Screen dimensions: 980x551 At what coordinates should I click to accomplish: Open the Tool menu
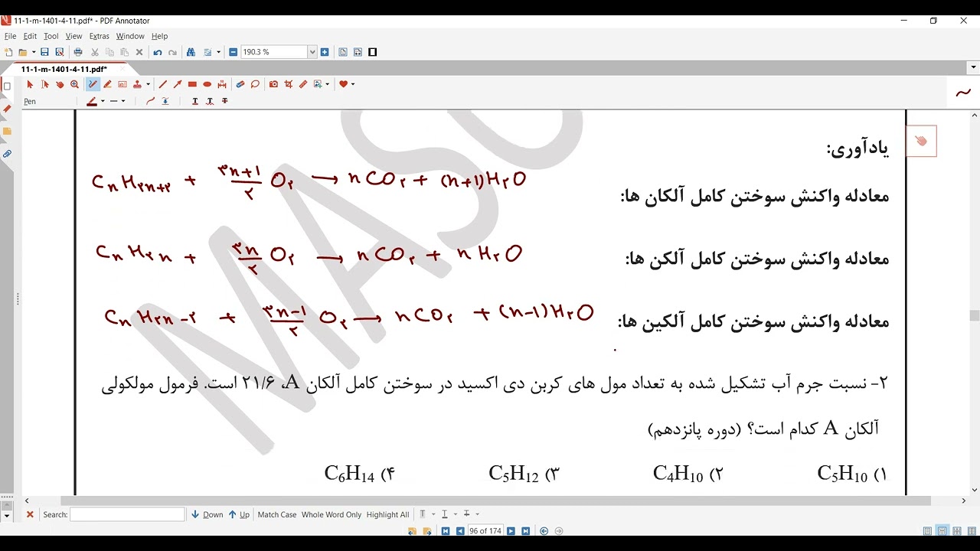coord(51,36)
